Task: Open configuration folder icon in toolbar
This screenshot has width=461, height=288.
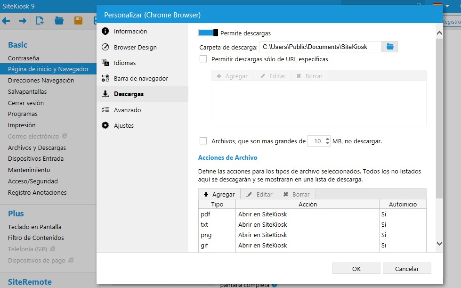Action: (59, 21)
